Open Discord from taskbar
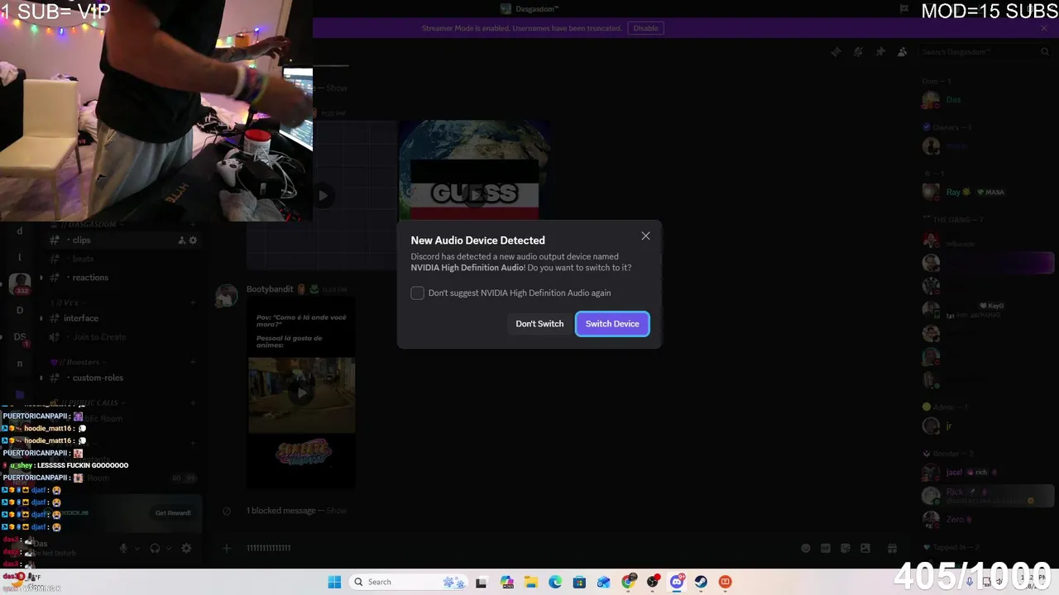Image resolution: width=1059 pixels, height=595 pixels. point(677,583)
